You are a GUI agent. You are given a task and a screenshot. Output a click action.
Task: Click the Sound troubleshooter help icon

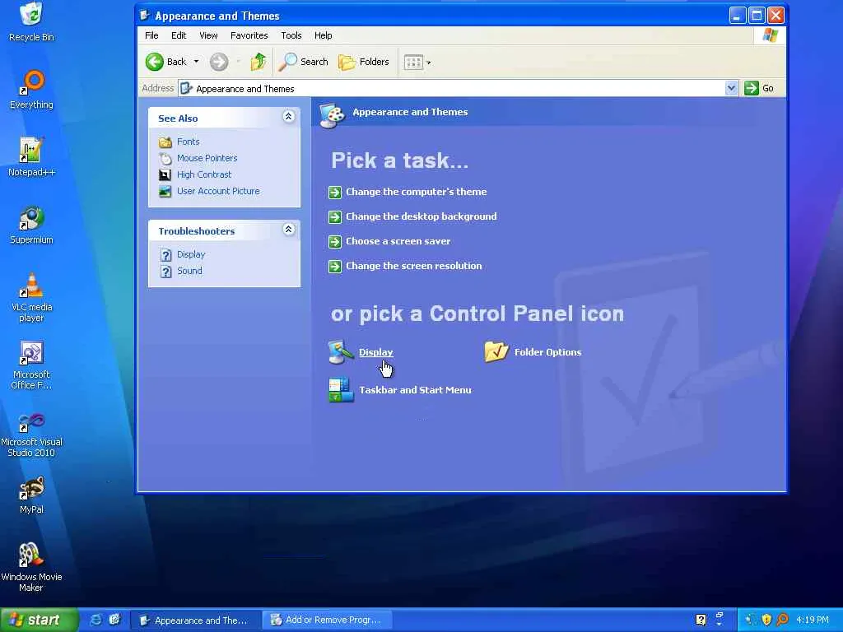tap(166, 272)
